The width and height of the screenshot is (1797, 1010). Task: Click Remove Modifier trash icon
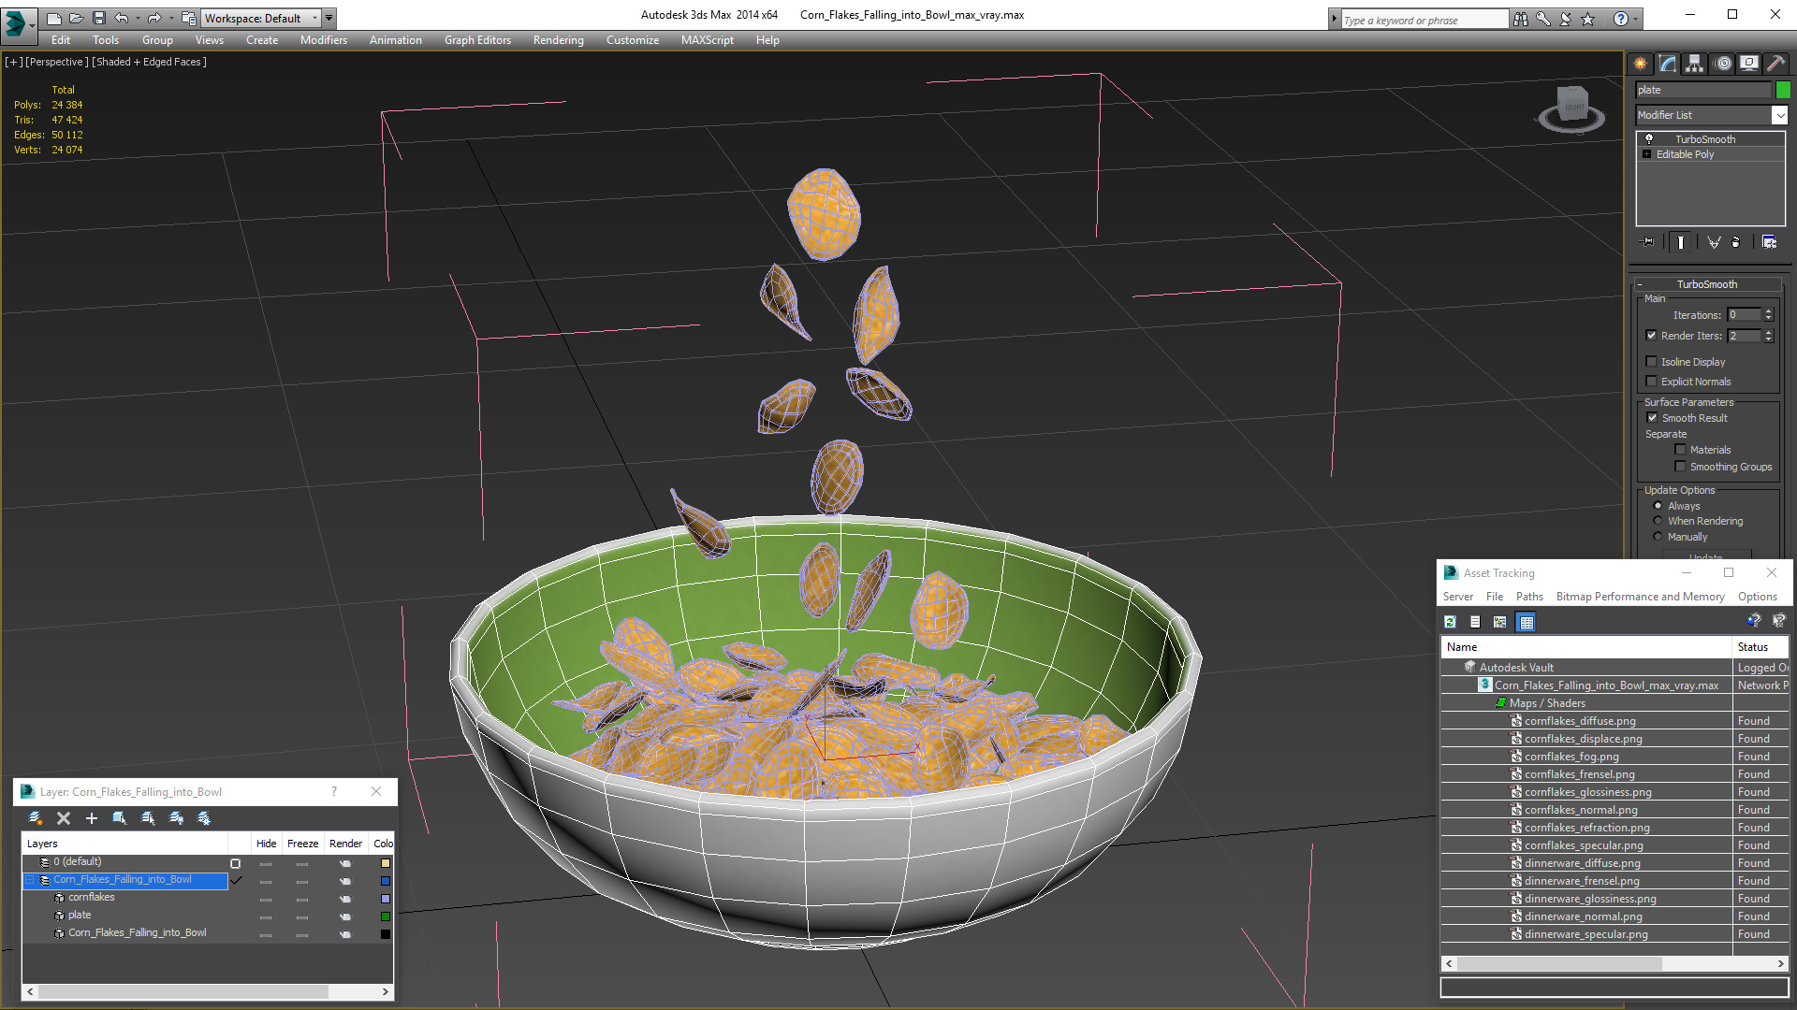1736,242
